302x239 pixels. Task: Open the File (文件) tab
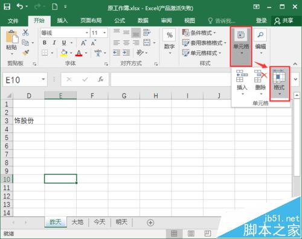pyautogui.click(x=13, y=21)
